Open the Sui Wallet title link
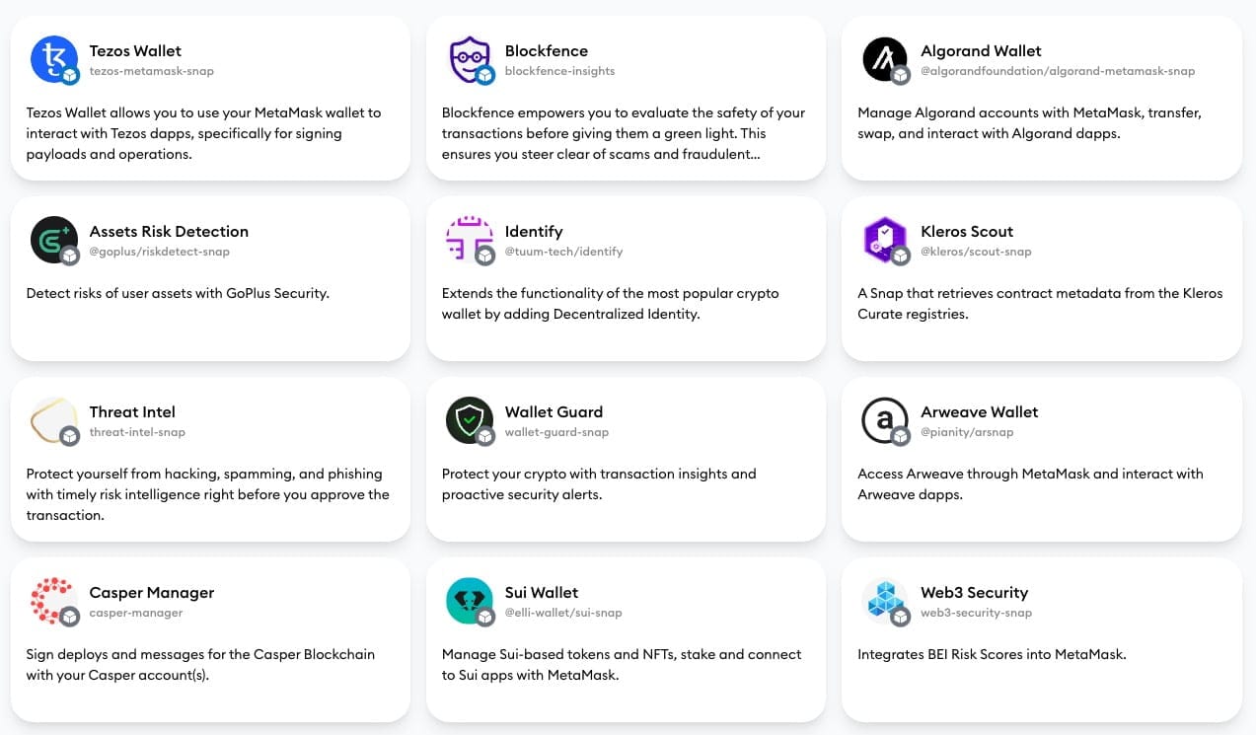Screen dimensions: 1256x735 tap(542, 593)
